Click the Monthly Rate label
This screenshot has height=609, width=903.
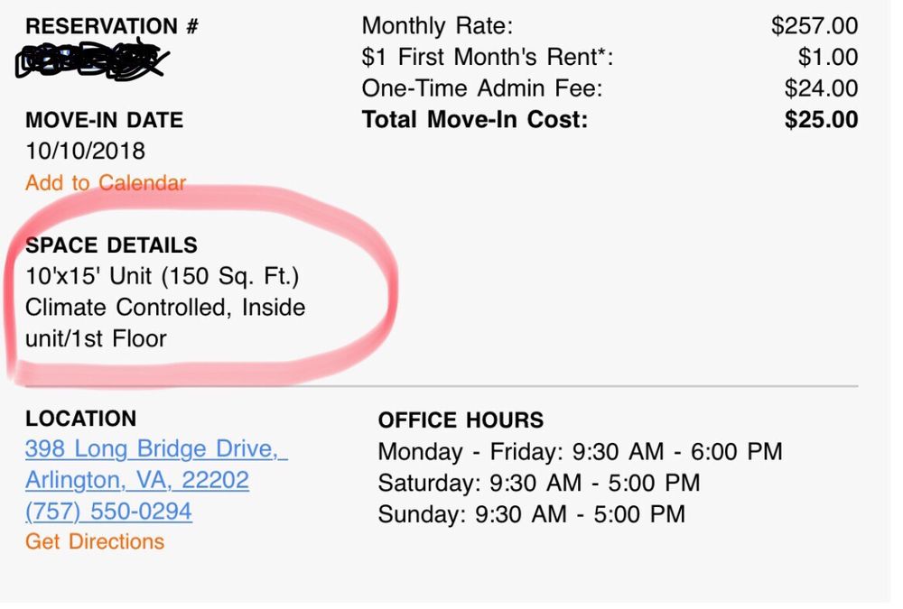coord(437,27)
